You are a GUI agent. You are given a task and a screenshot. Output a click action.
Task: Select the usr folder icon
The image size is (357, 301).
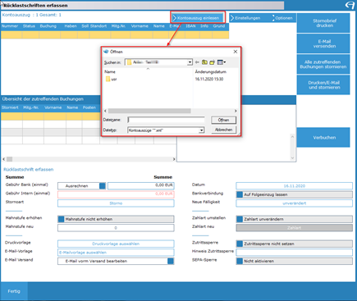[x=108, y=80]
